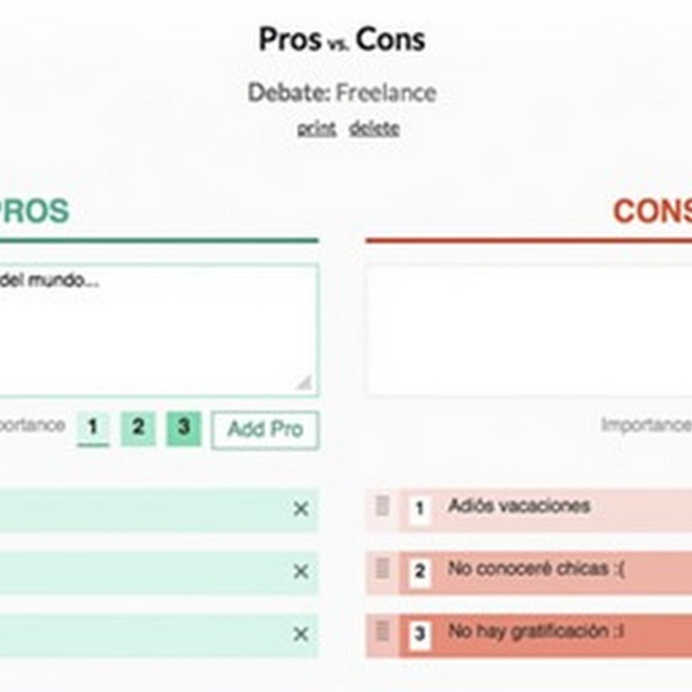Set pro importance to 1
Screen dimensions: 692x692
point(93,427)
